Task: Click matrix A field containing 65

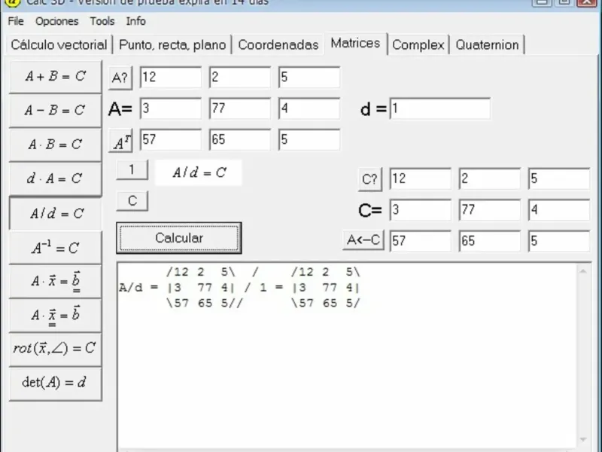Action: (239, 139)
